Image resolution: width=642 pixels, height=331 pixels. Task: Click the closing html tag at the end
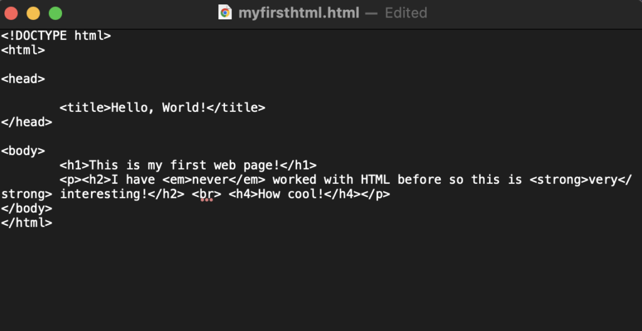pyautogui.click(x=26, y=223)
